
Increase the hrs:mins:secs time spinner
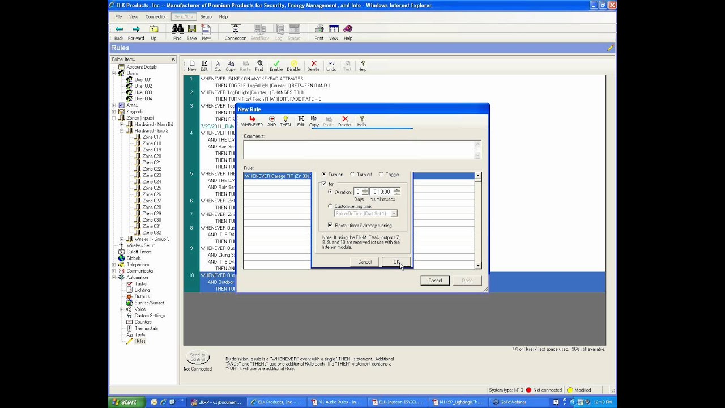[397, 190]
